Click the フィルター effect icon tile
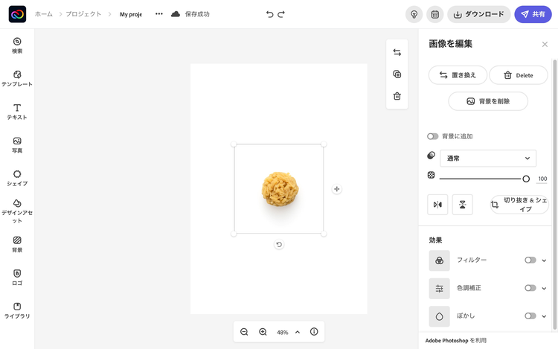Viewport: 558px width, 349px height. click(x=440, y=260)
